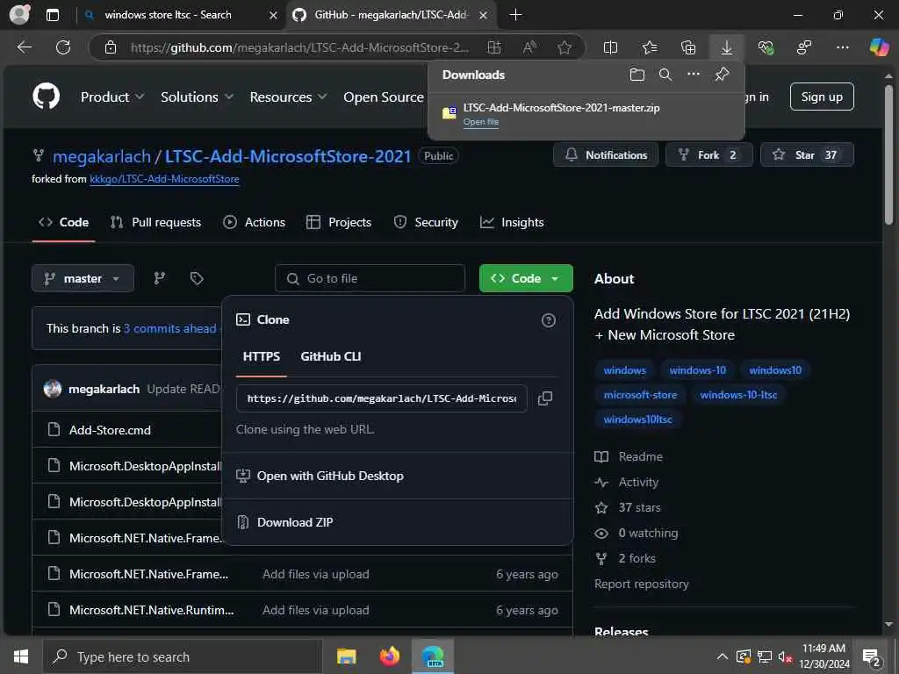Viewport: 899px width, 674px height.
Task: Open the Copilot sidebar icon
Action: pyautogui.click(x=879, y=47)
